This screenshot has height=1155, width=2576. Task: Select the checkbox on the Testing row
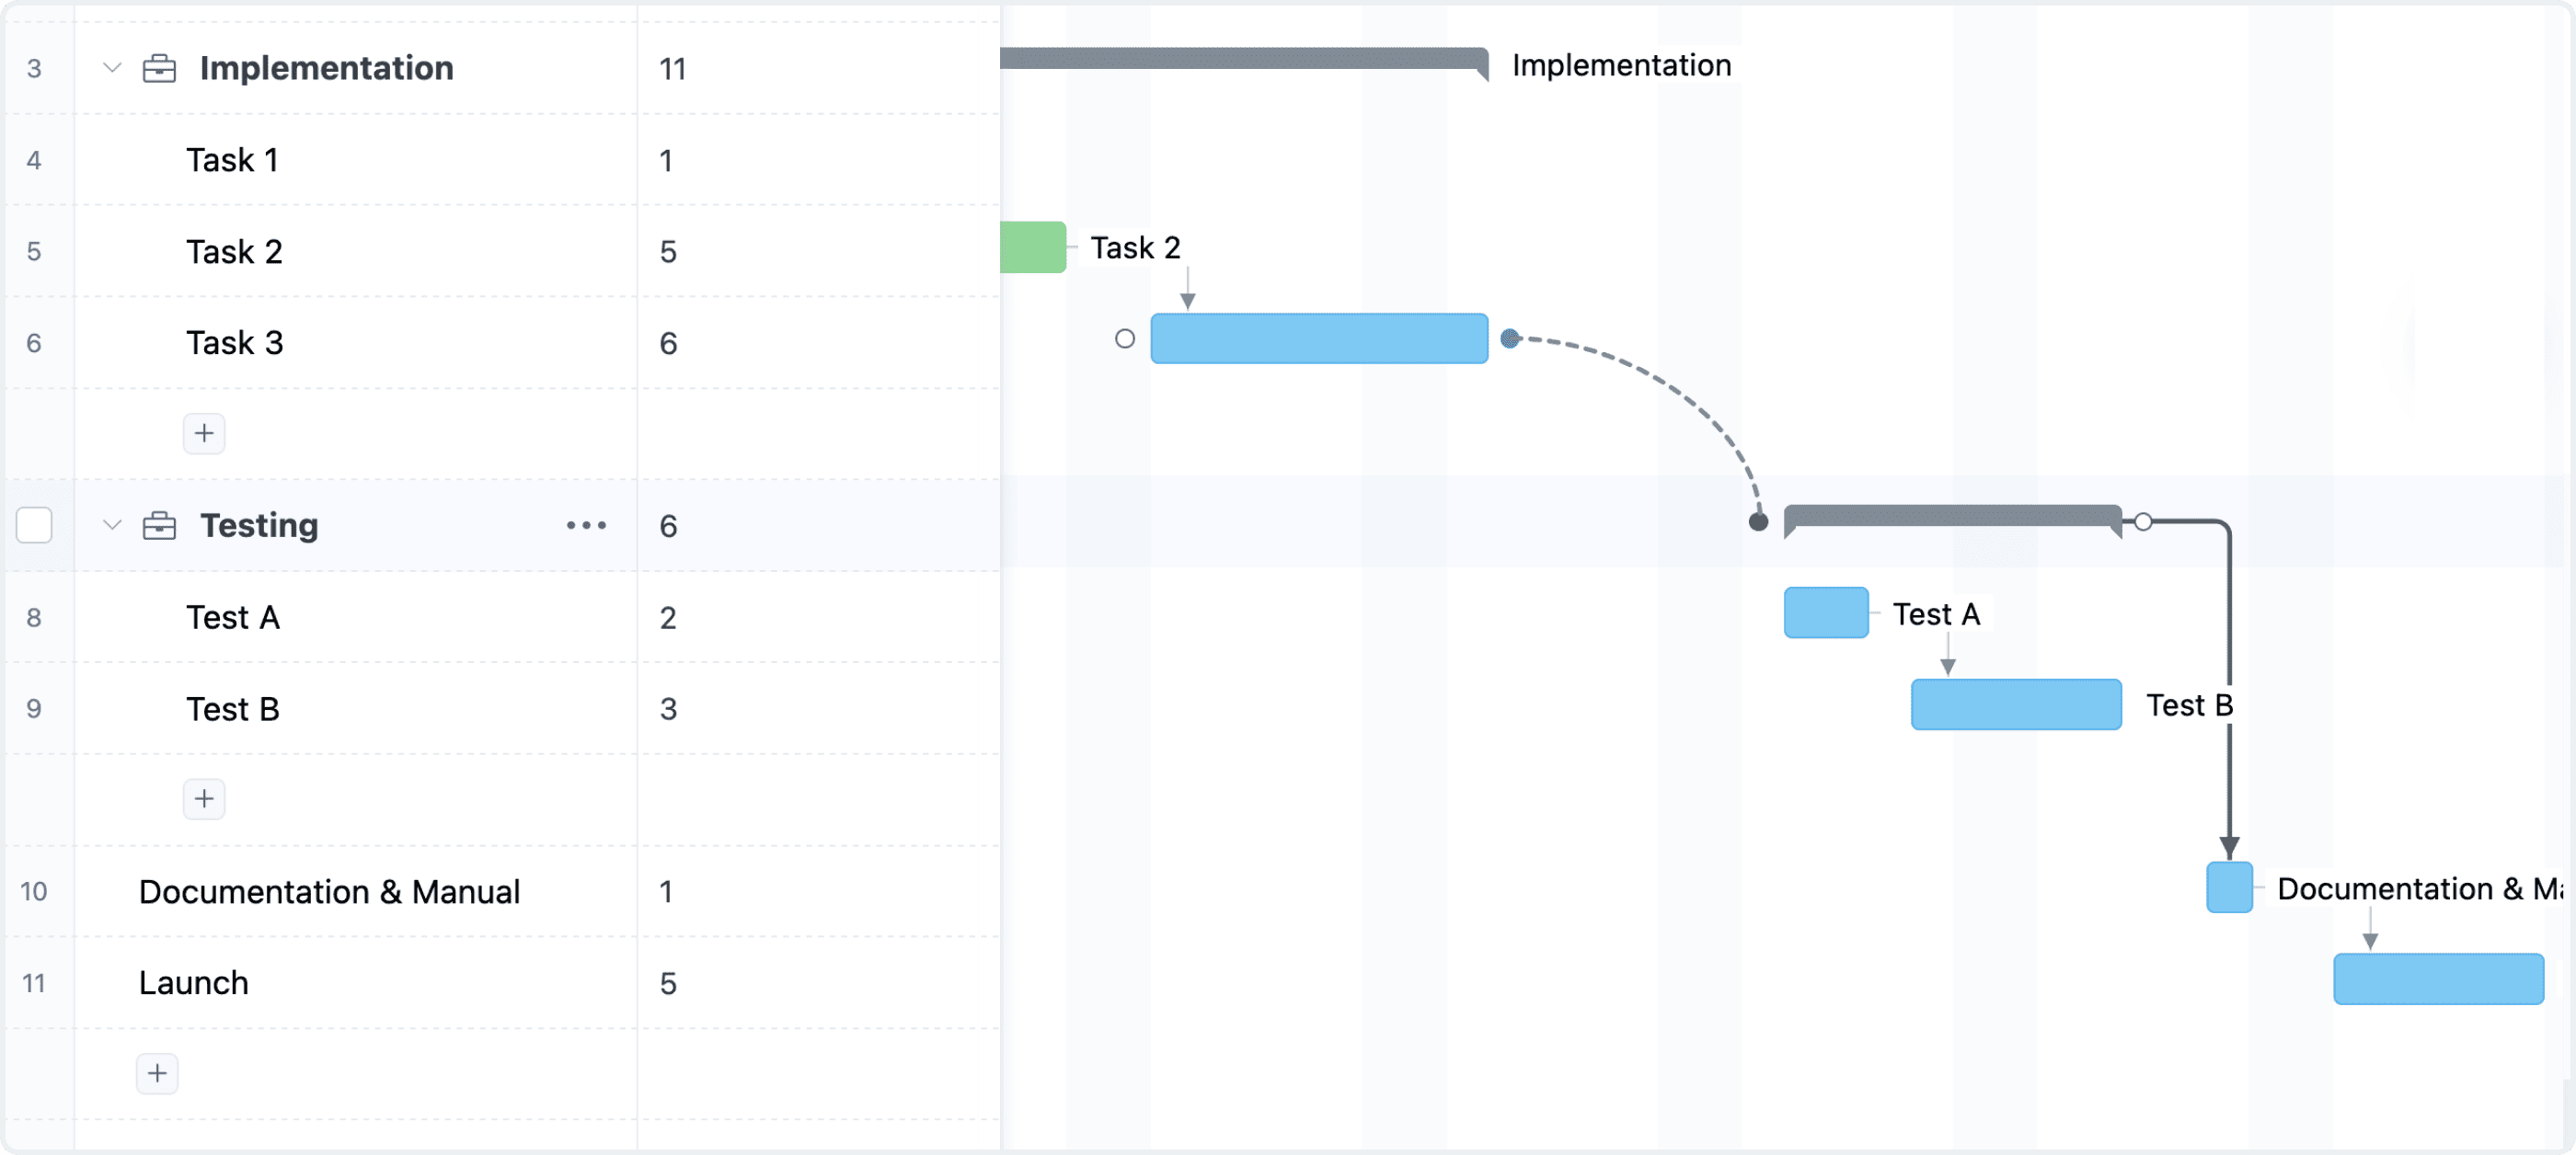[34, 523]
